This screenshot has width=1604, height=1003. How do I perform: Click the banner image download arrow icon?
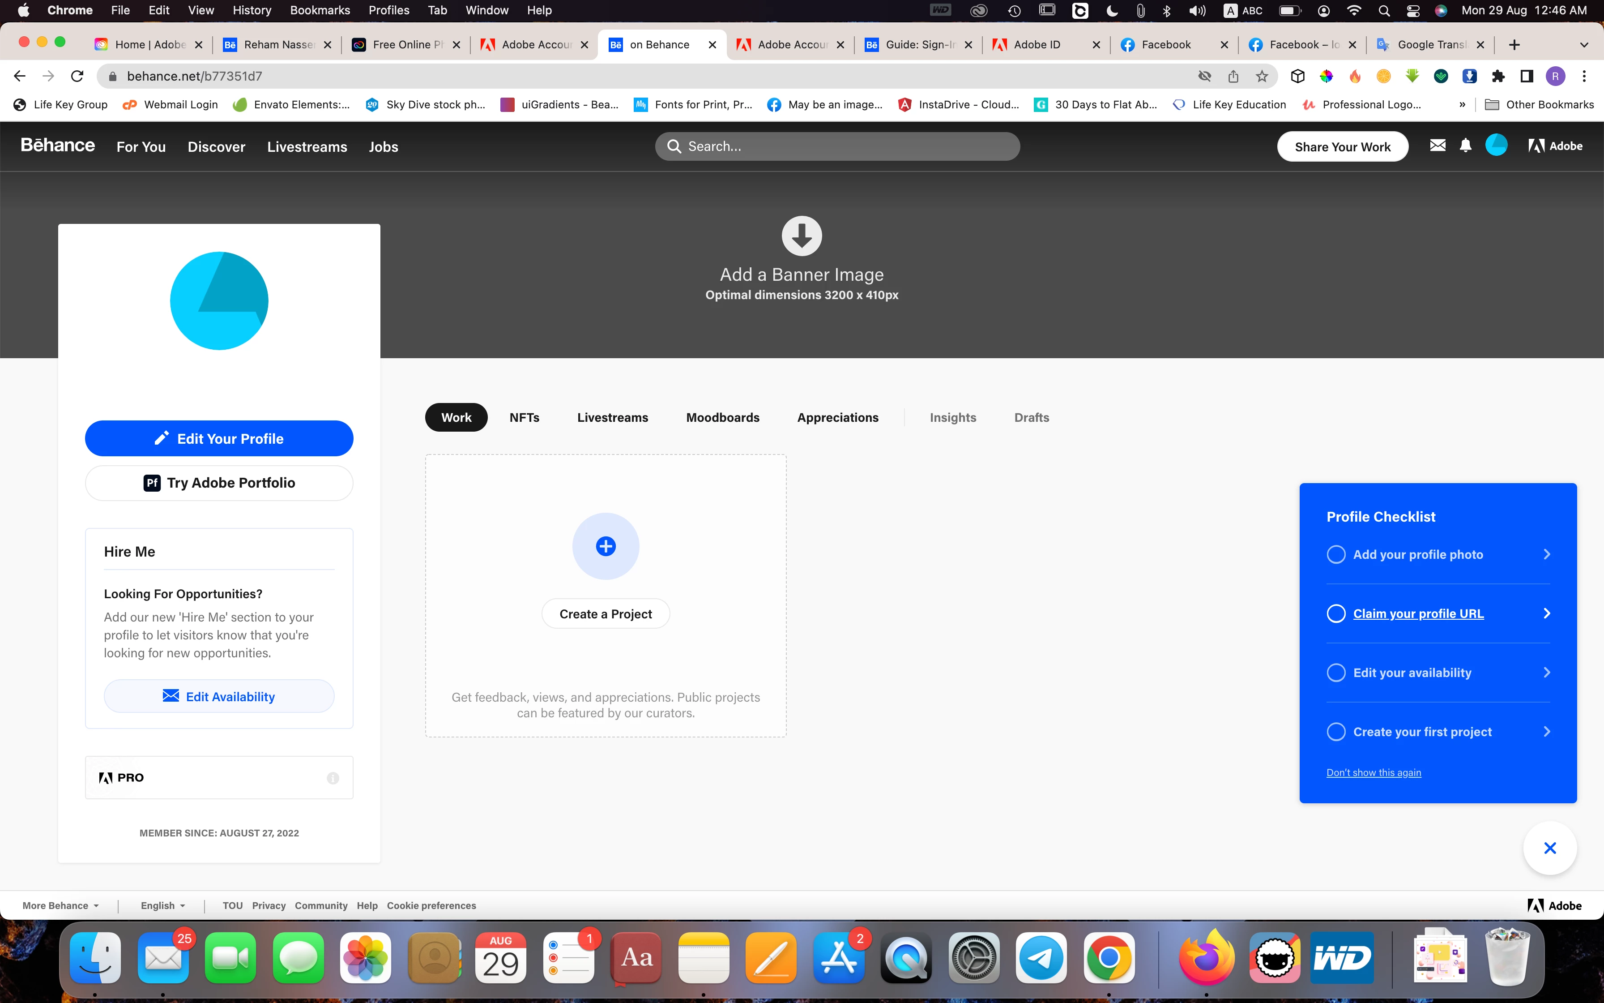[802, 236]
